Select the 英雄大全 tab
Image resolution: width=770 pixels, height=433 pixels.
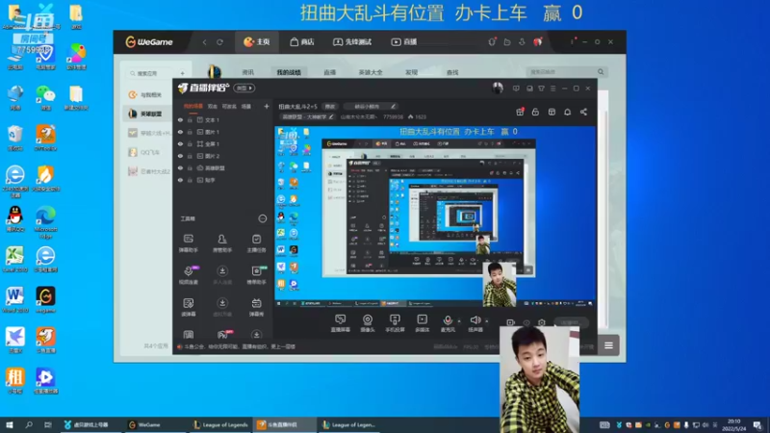pos(371,72)
